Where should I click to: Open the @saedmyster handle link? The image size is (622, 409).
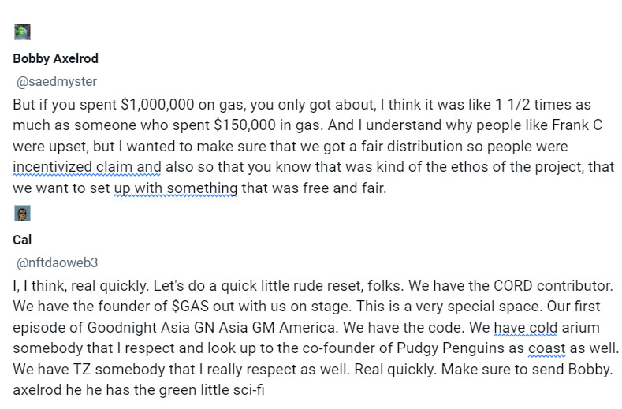[57, 82]
